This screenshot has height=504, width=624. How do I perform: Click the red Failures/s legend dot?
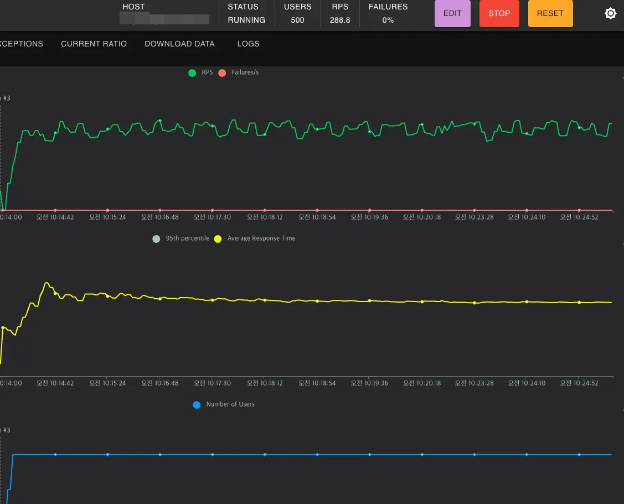tap(223, 73)
